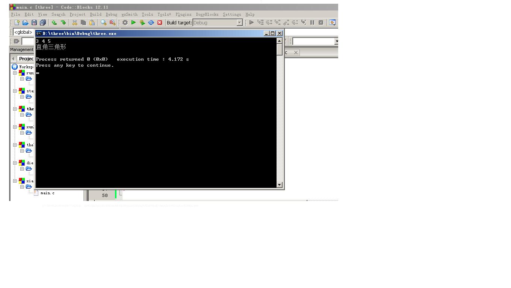The height and width of the screenshot is (288, 511).
Task: Click the Build and run icon
Action: click(142, 22)
